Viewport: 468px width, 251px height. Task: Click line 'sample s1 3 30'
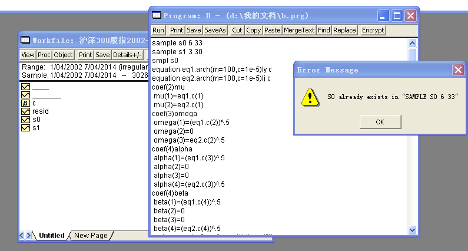177,52
